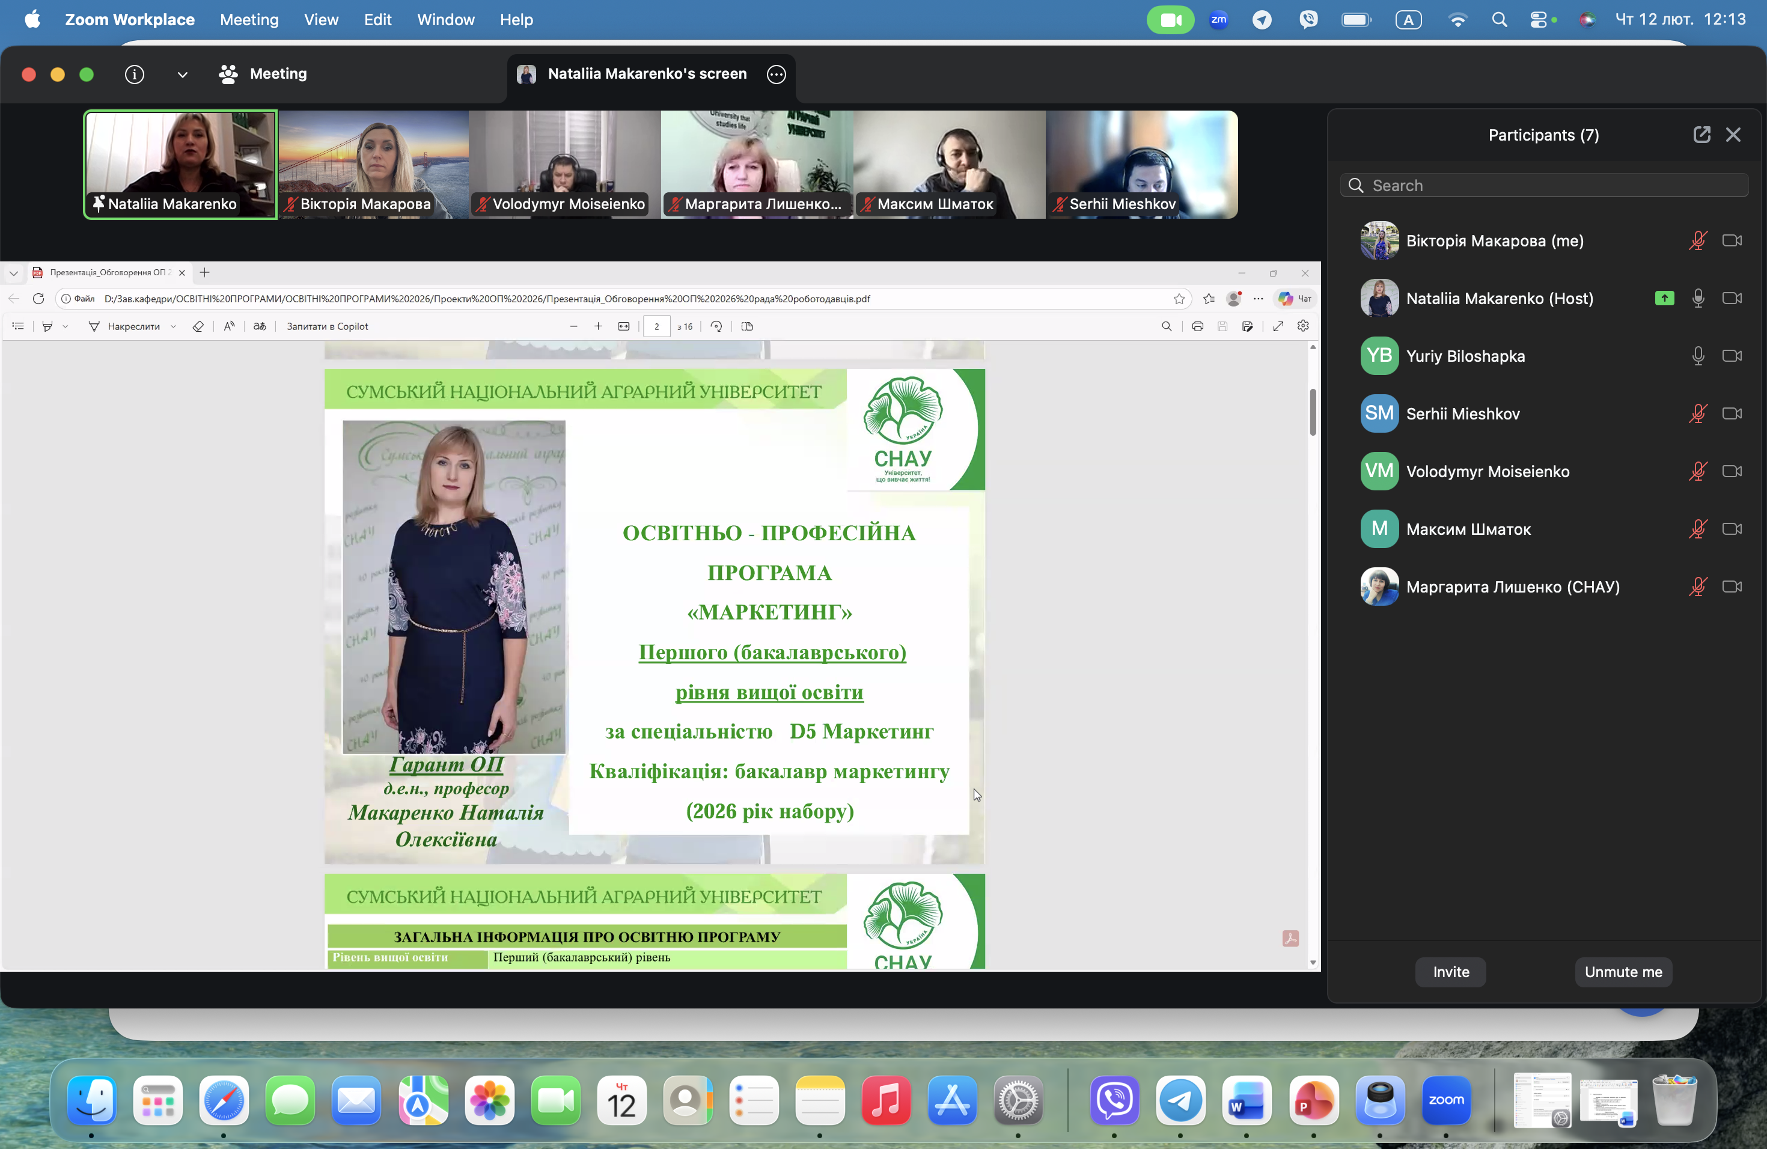This screenshot has height=1149, width=1767.
Task: Open Control Center from the menu bar
Action: coord(1539,20)
